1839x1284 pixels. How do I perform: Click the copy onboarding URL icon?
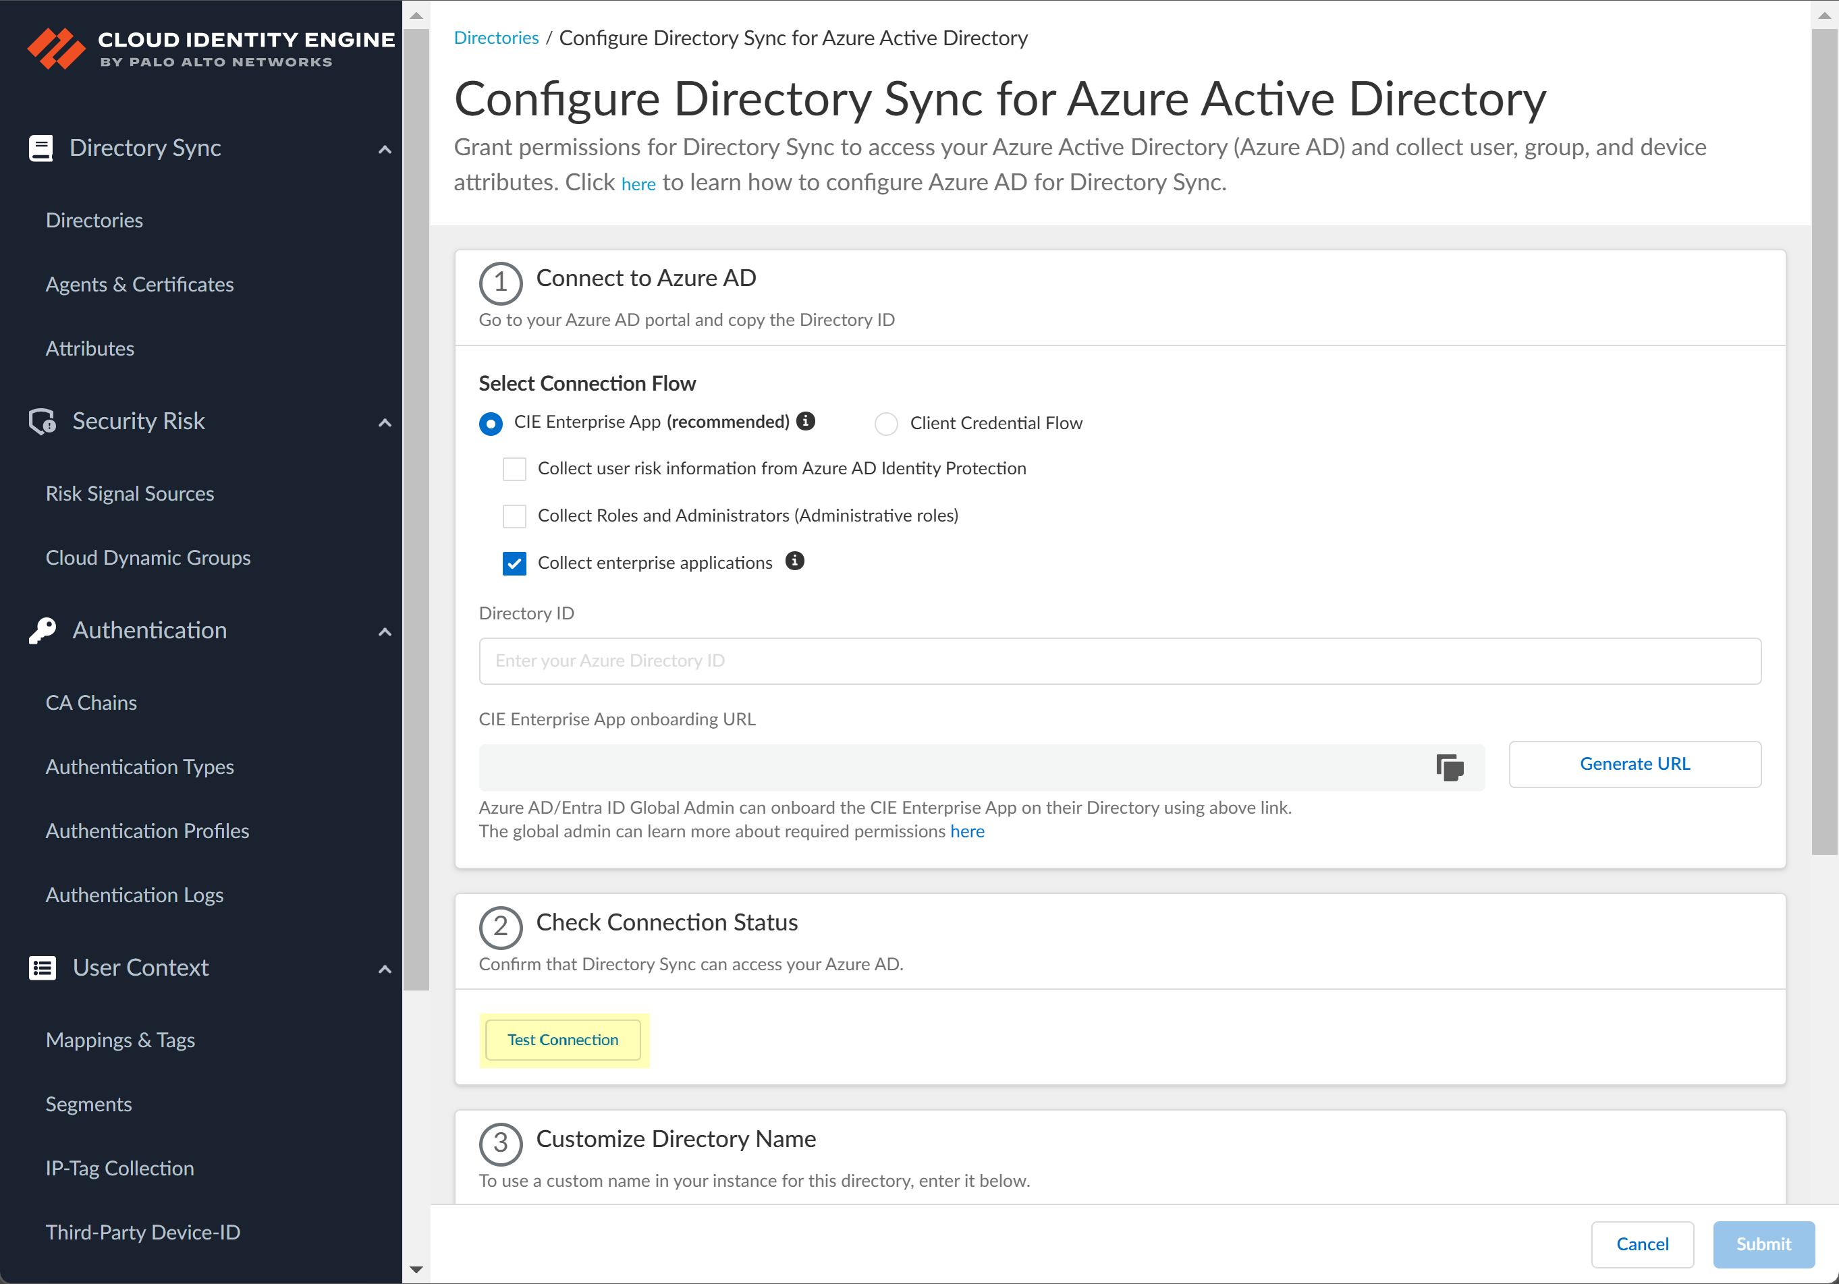1449,767
